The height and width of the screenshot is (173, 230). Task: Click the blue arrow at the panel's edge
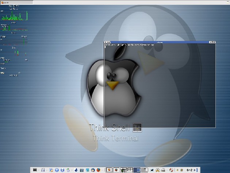tap(195, 170)
